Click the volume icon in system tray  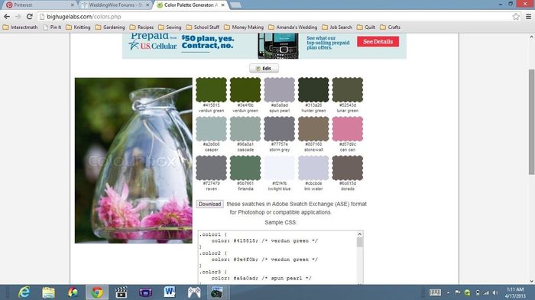click(x=495, y=292)
